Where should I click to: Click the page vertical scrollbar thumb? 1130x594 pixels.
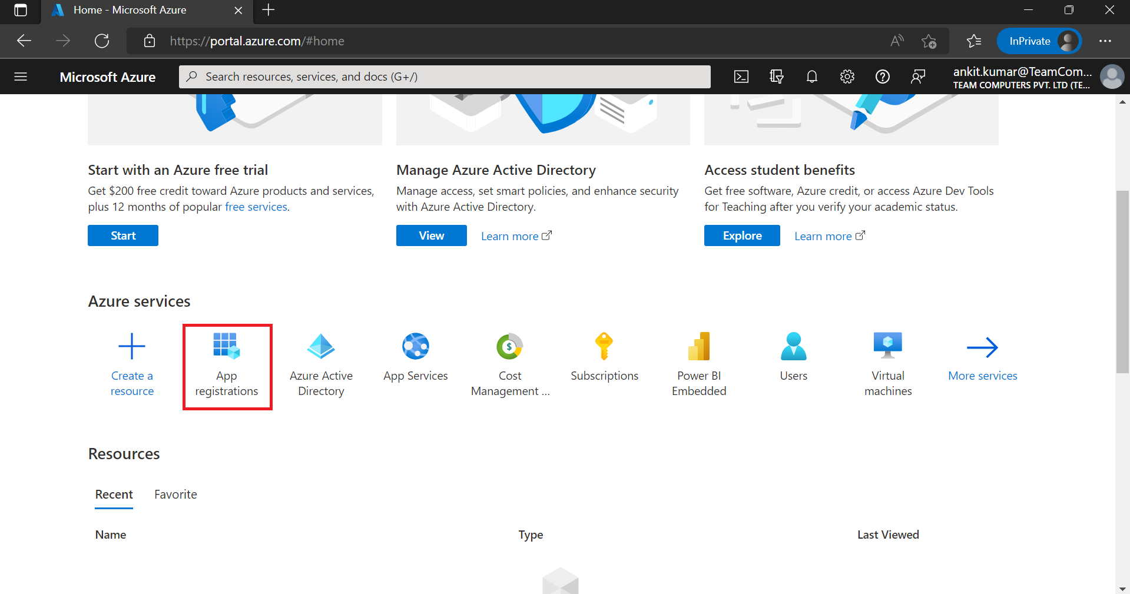[x=1122, y=281]
